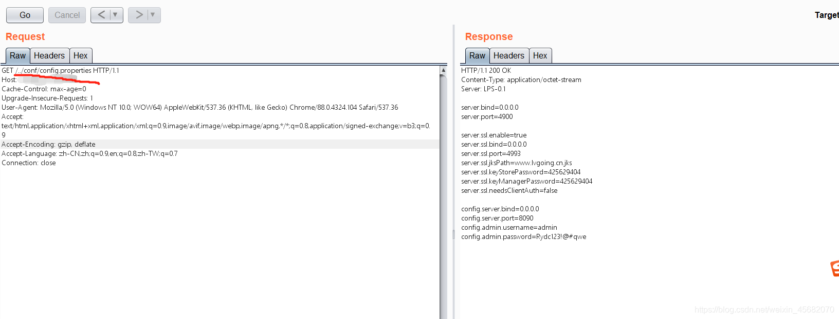Click the server.ssl.keyStorePassword line
Image resolution: width=839 pixels, height=319 pixels.
(x=521, y=172)
